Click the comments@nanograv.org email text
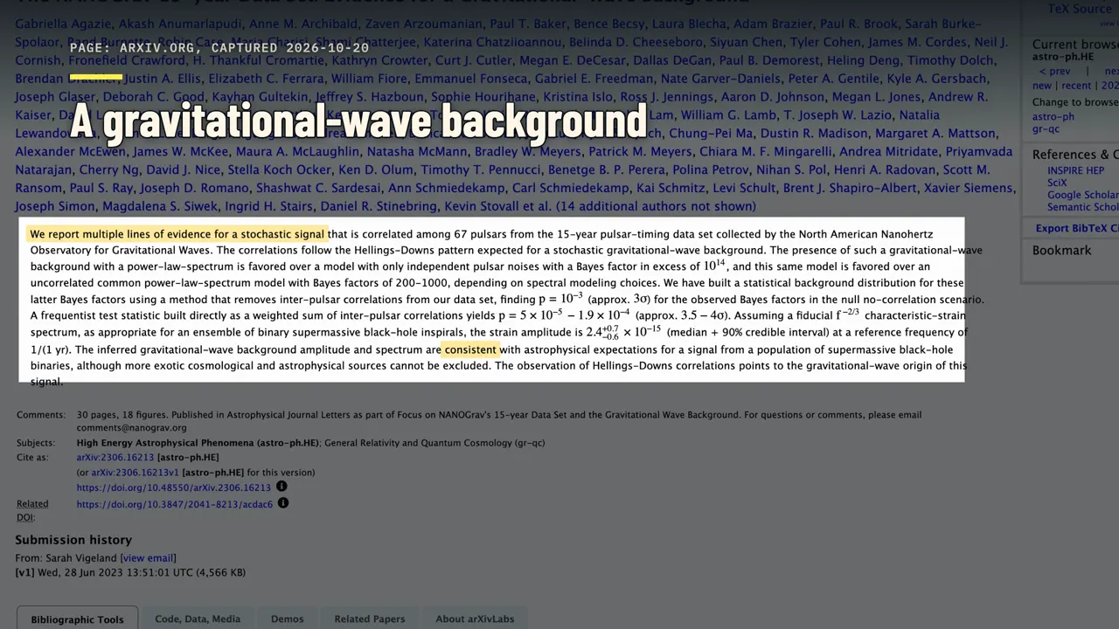 point(132,428)
